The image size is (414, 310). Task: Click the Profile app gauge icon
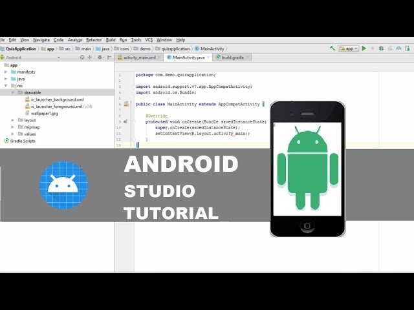tap(398, 48)
